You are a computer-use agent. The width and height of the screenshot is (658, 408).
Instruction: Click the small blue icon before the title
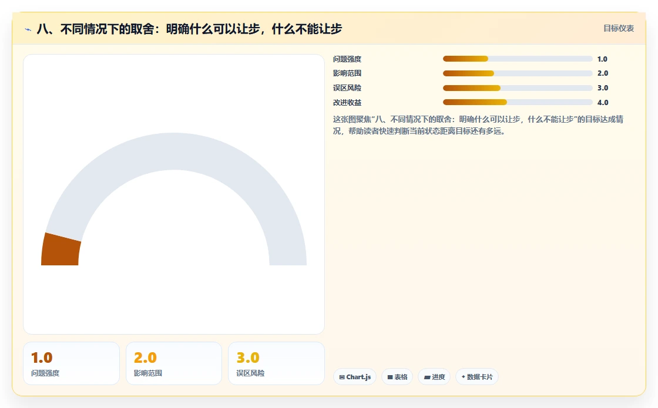click(28, 29)
